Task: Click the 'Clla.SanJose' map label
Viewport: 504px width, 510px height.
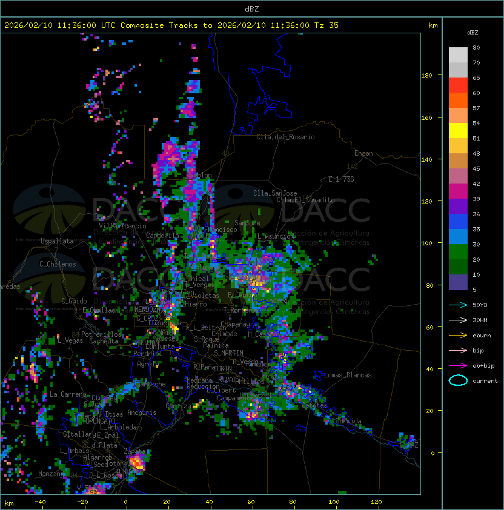Action: (x=275, y=193)
